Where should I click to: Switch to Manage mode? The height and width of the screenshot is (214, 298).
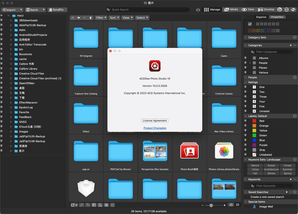coord(212,9)
